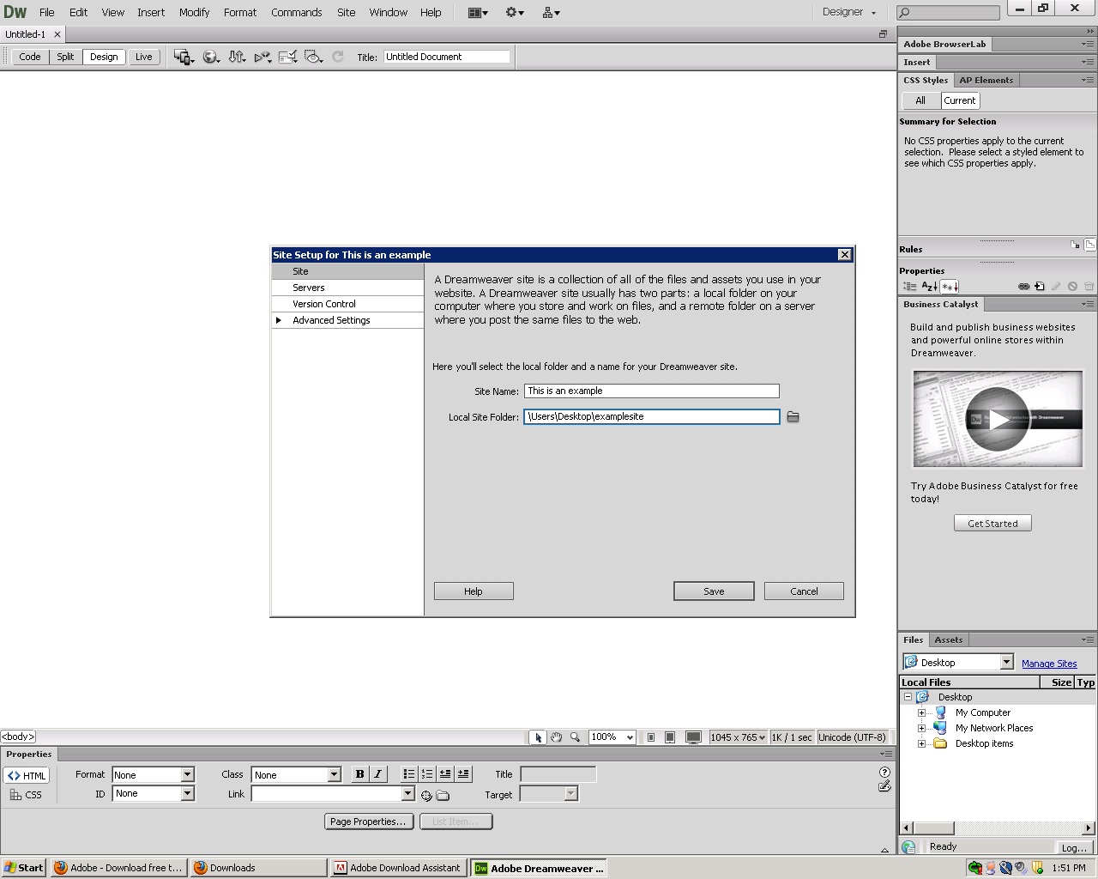Viewport: 1098px width, 879px height.
Task: Show cascade of rules icon in Rules pane
Action: point(1090,245)
